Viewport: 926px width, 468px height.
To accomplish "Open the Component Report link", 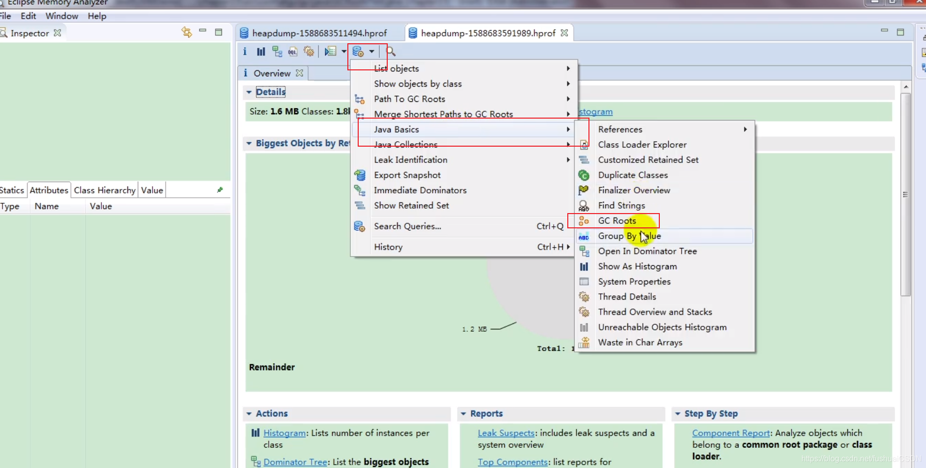I will 731,433.
